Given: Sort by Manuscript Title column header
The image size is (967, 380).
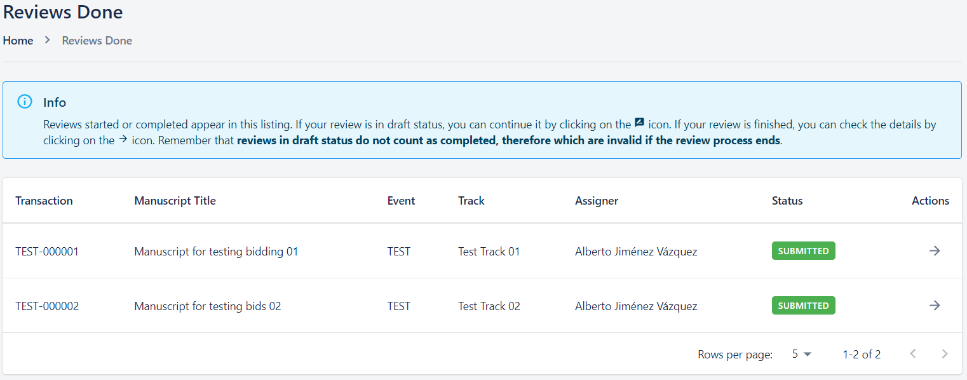Looking at the screenshot, I should click(x=175, y=201).
